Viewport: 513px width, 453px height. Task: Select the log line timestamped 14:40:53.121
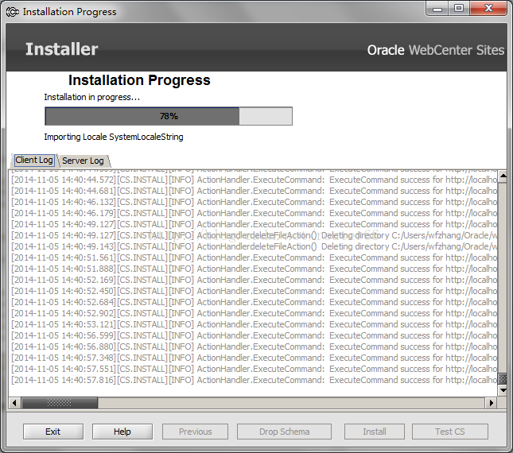[254, 324]
